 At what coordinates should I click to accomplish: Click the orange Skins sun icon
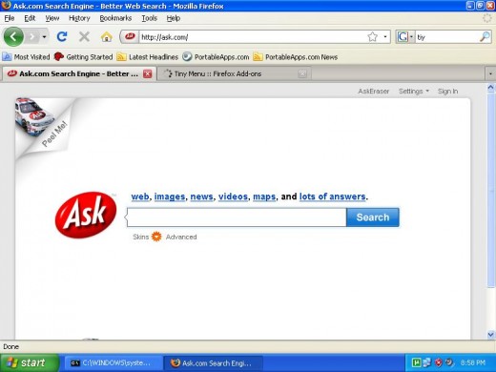coord(156,237)
